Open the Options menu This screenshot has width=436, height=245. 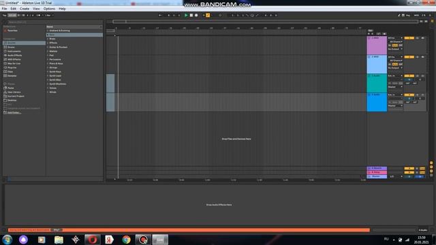[49, 9]
